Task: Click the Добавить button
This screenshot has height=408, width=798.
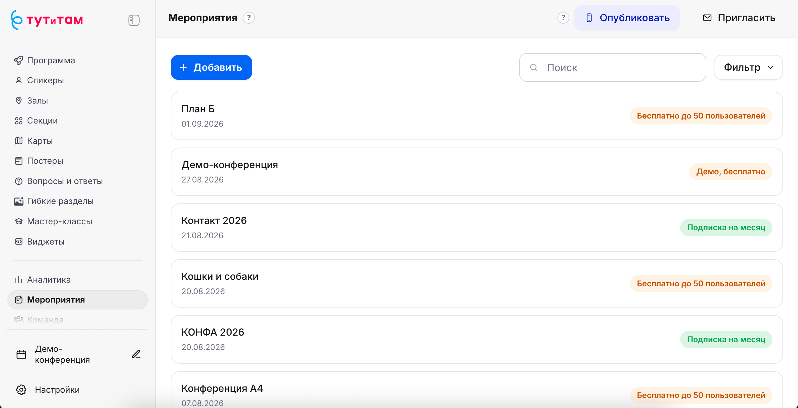Action: [211, 67]
